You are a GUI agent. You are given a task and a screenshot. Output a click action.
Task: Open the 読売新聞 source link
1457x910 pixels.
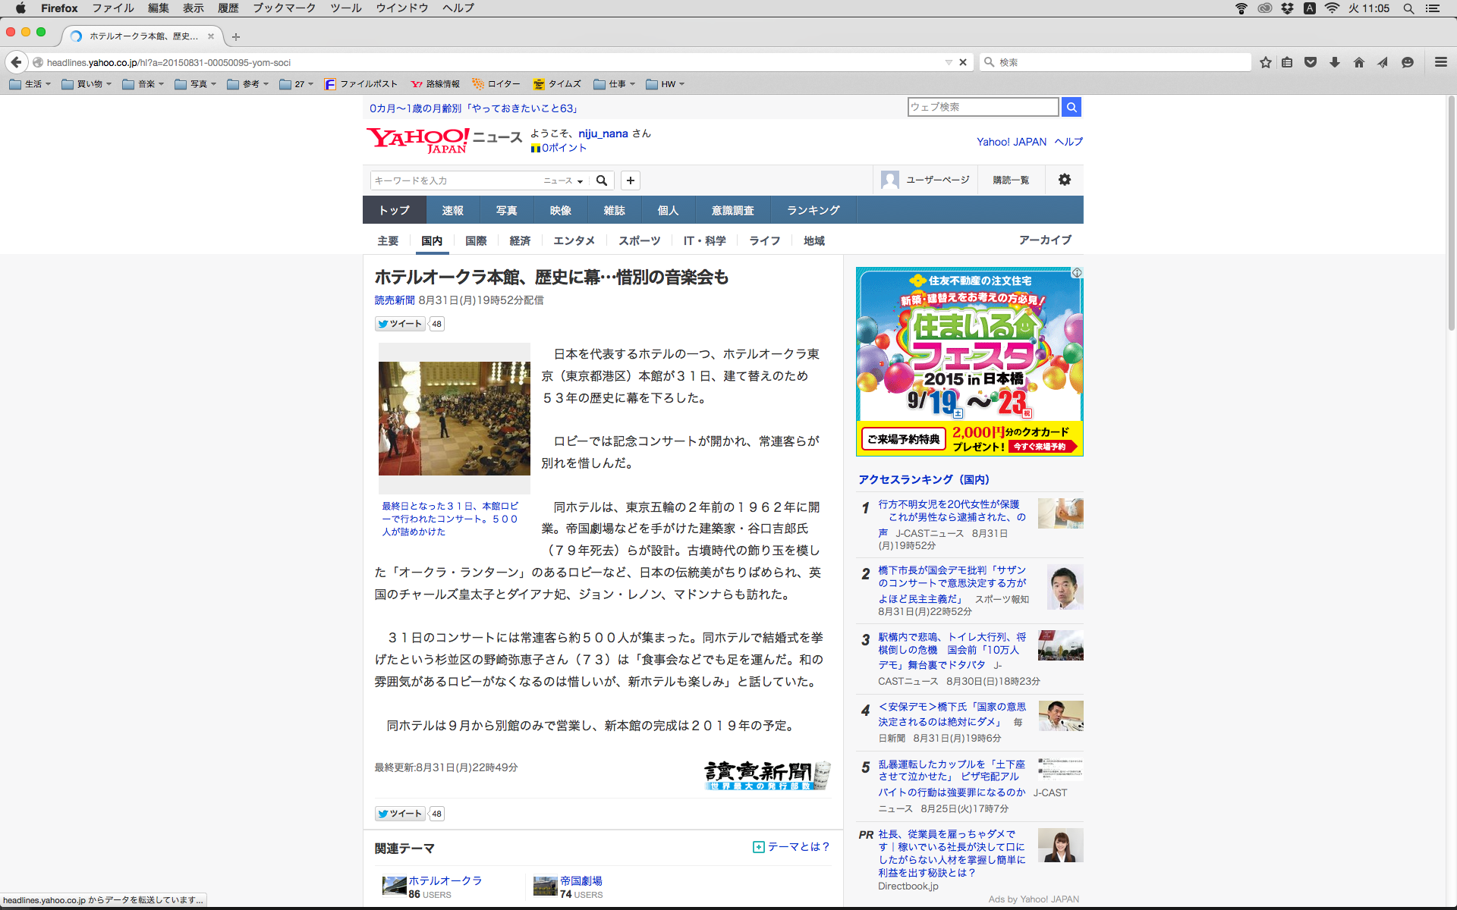point(395,300)
